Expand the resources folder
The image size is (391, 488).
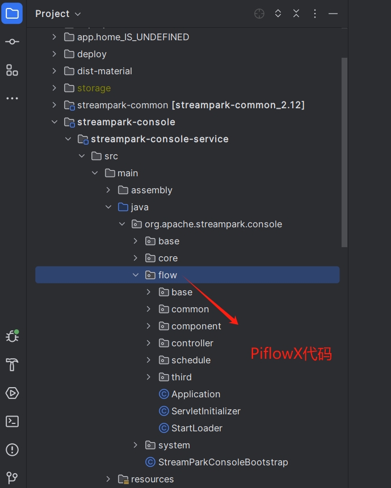click(x=108, y=479)
